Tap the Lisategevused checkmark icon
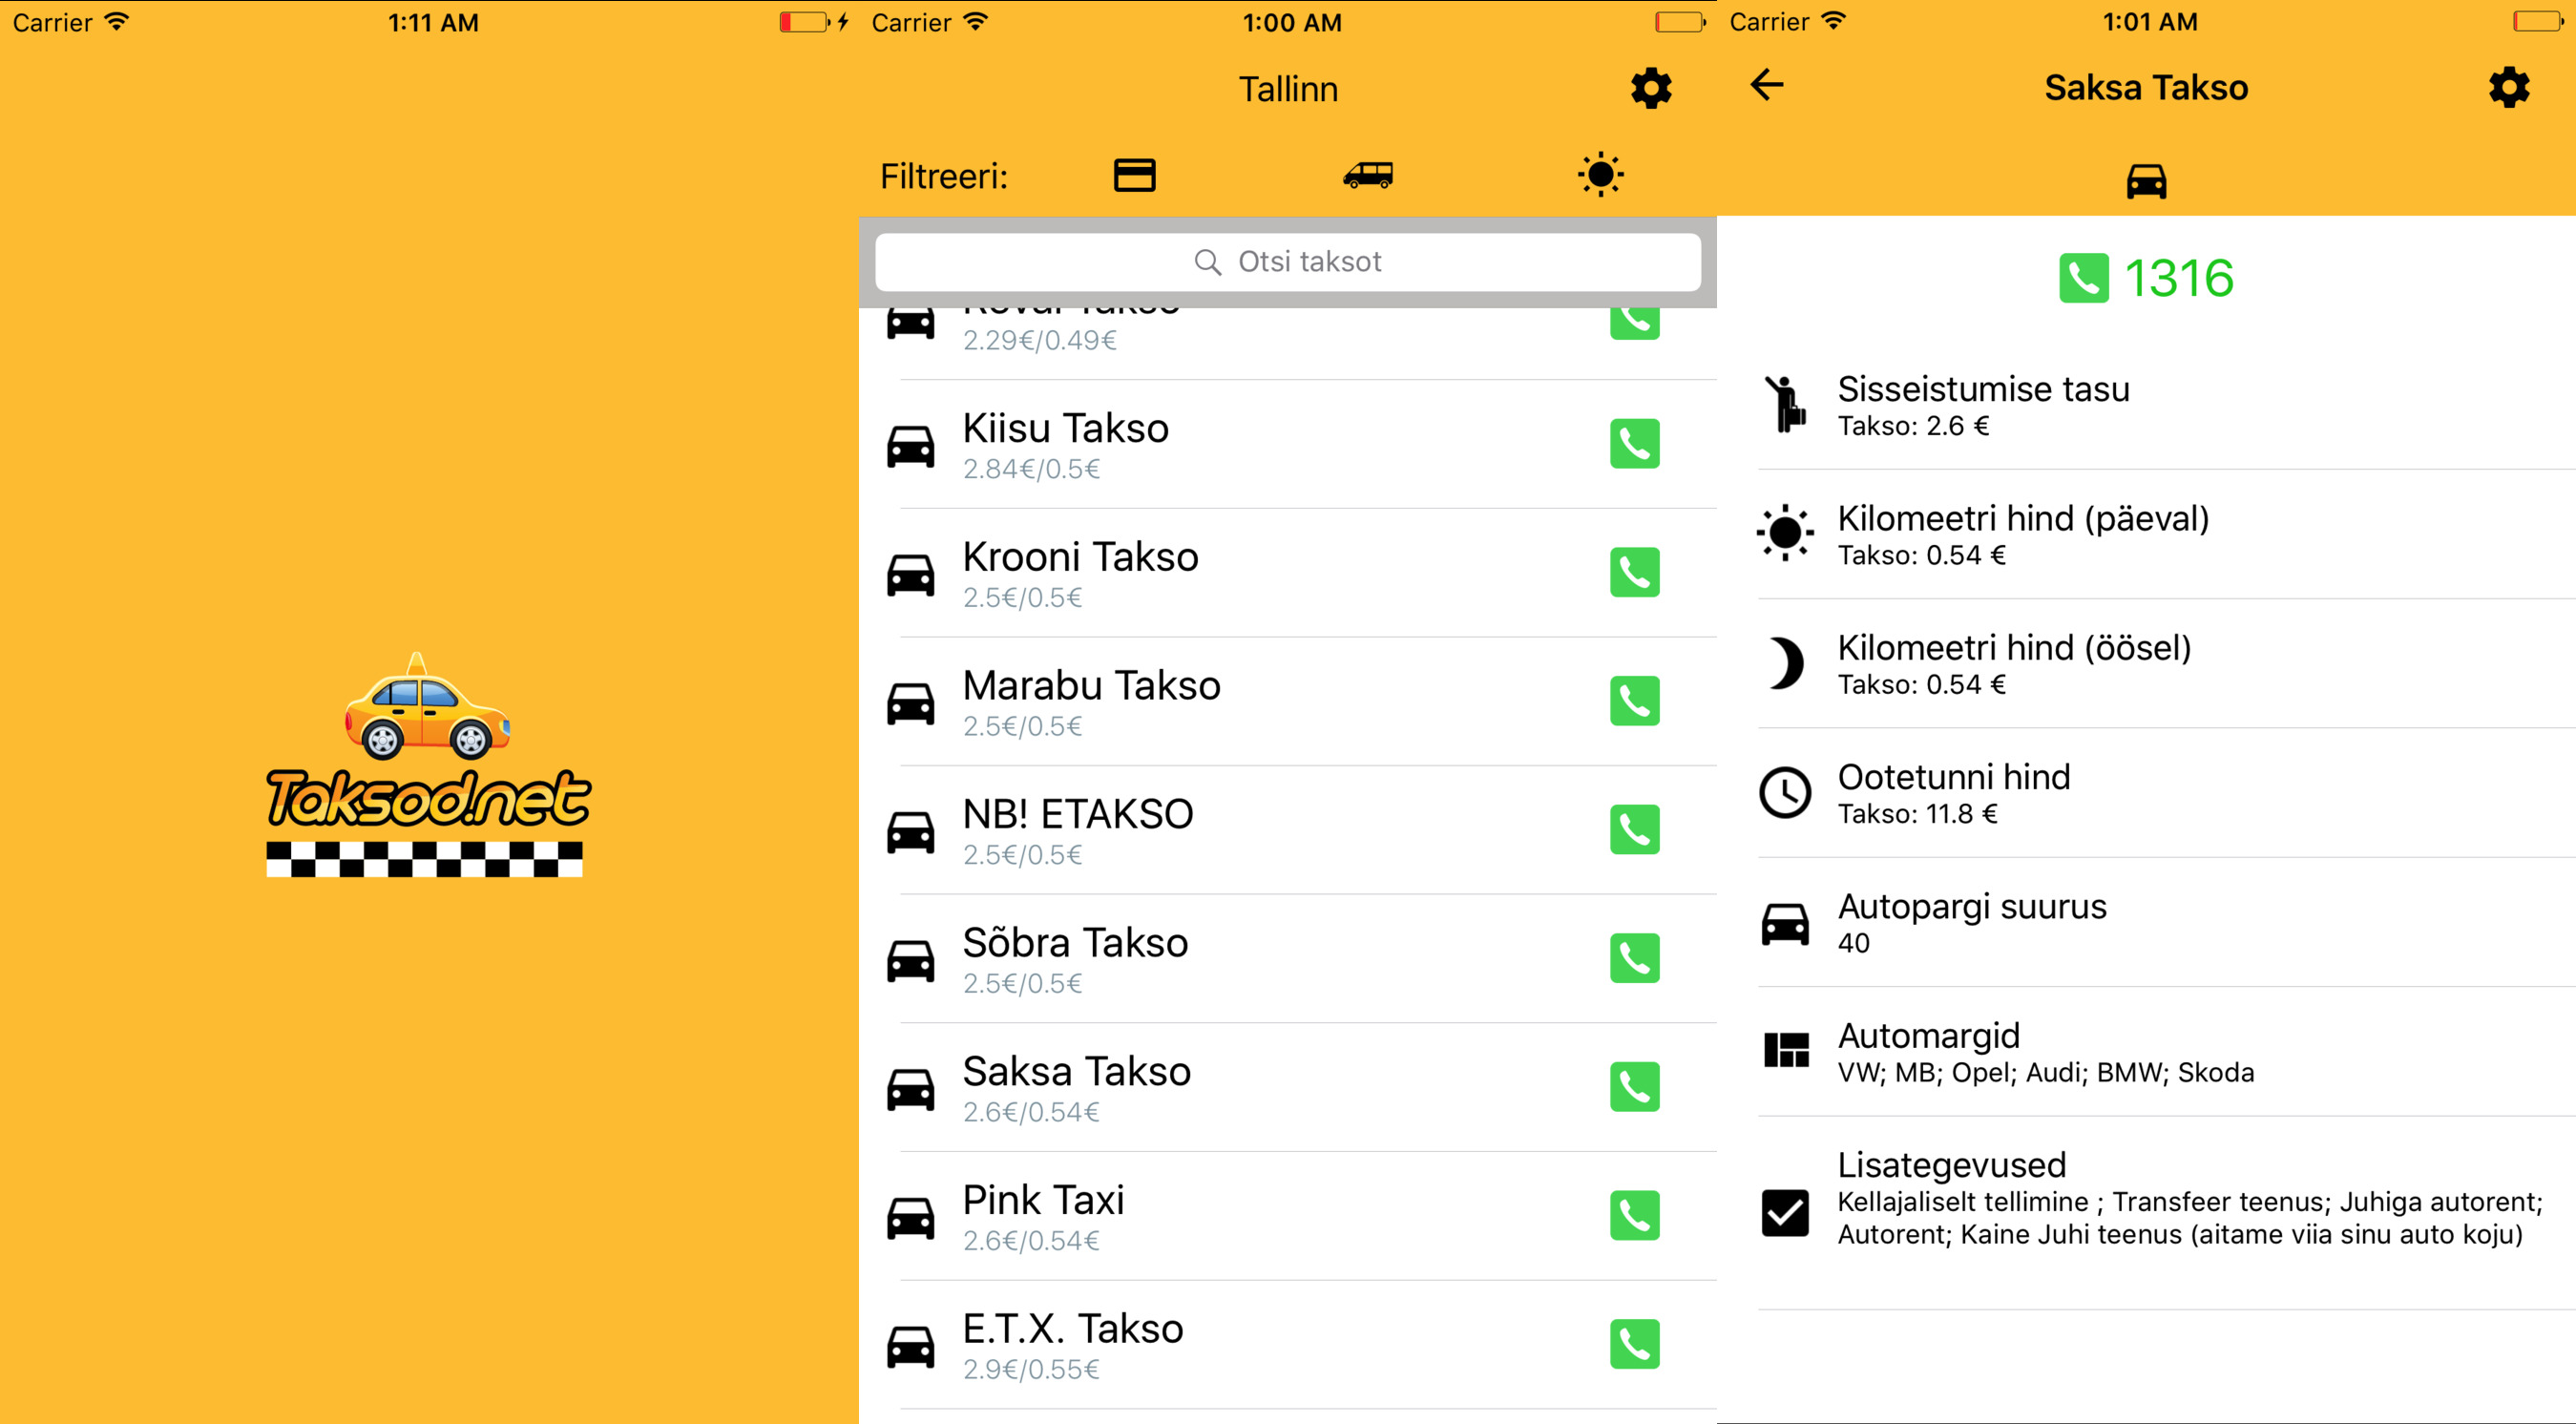This screenshot has height=1424, width=2576. click(x=1785, y=1213)
